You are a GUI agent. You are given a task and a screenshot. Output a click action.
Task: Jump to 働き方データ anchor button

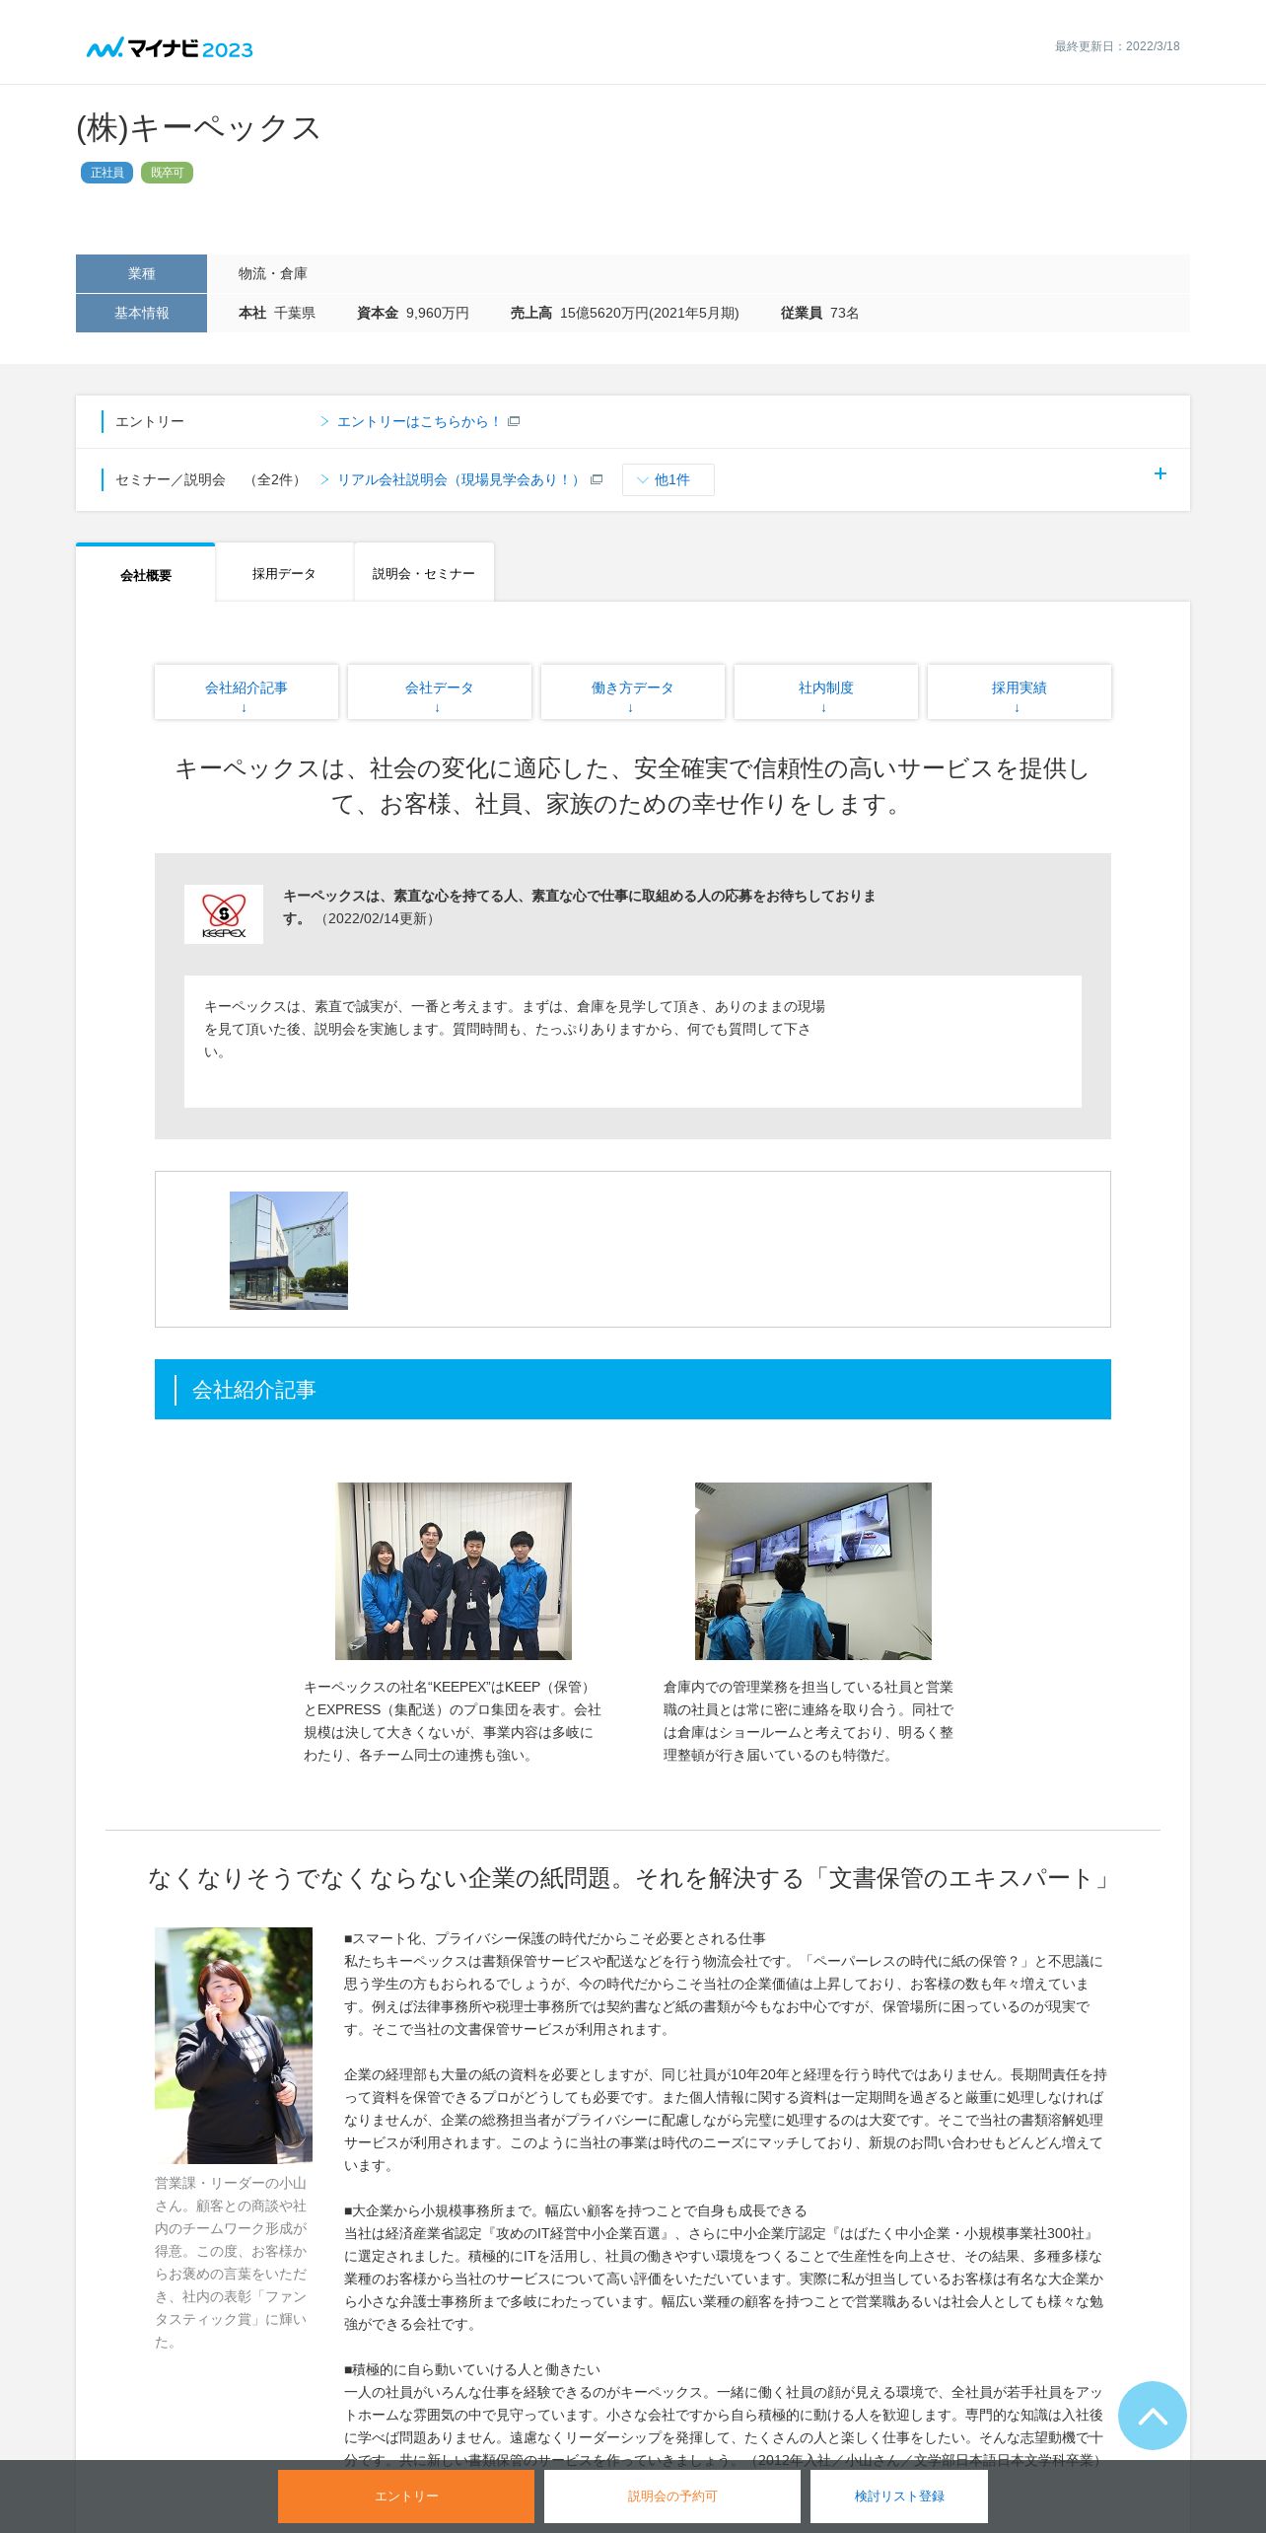pyautogui.click(x=633, y=692)
